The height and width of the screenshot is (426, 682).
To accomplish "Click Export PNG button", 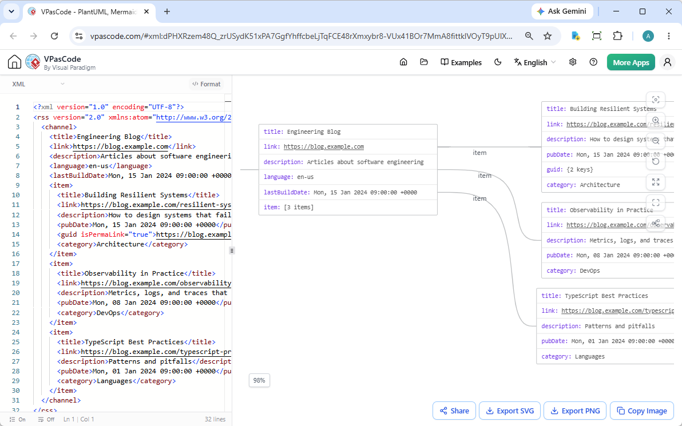I will click(575, 411).
